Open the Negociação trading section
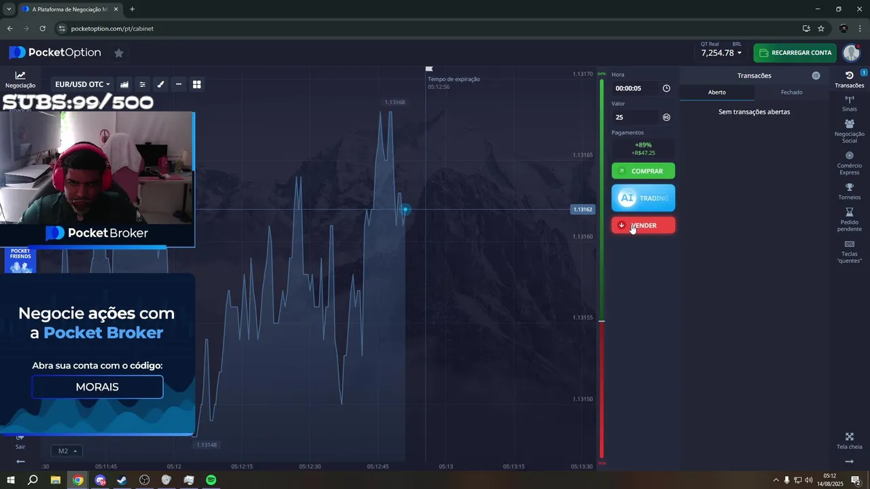 pyautogui.click(x=20, y=79)
